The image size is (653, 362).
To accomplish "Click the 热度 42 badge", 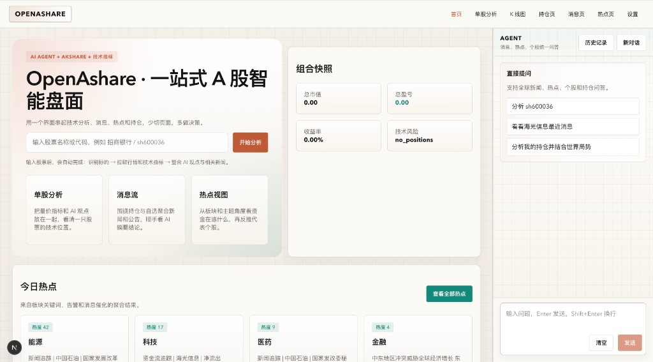I will (x=40, y=328).
